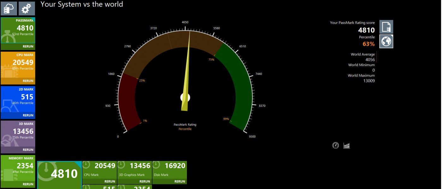The image size is (442, 189).
Task: Click the 25% percentile marker on gauge
Action: pyautogui.click(x=142, y=80)
